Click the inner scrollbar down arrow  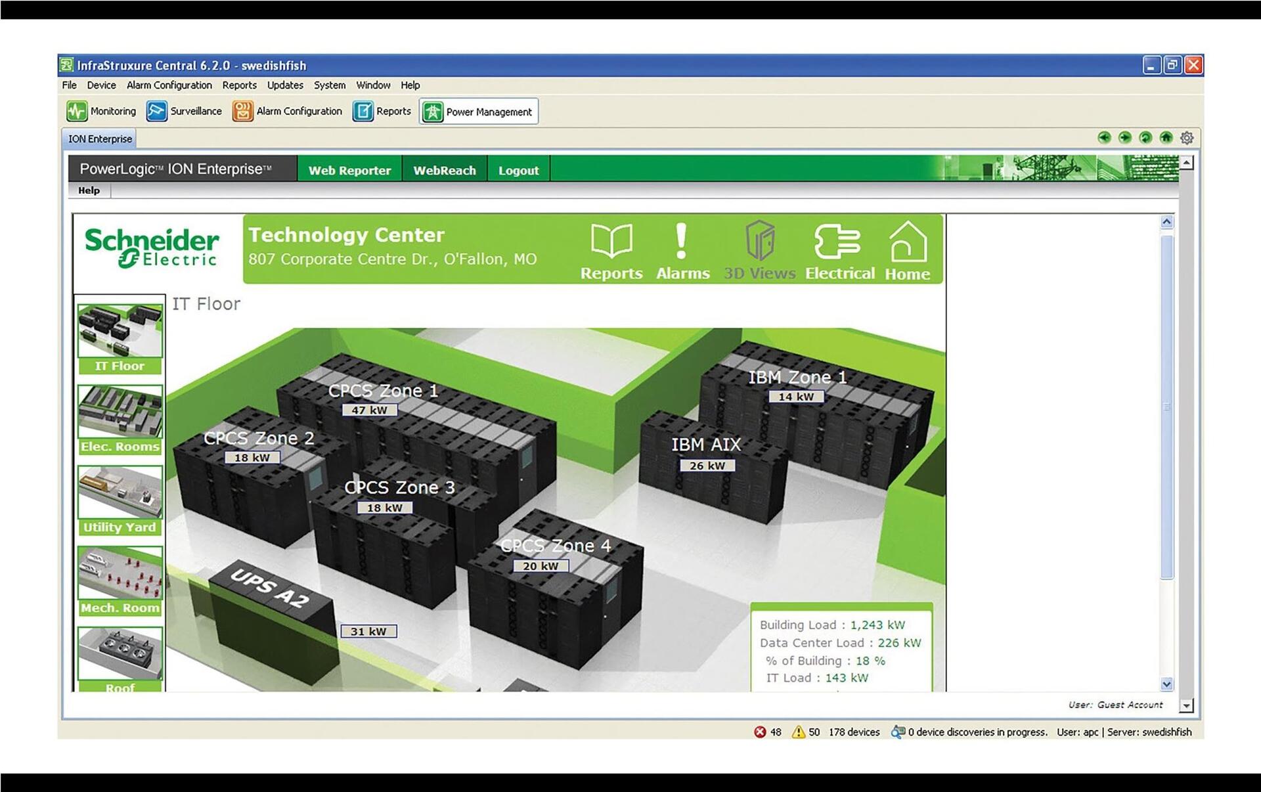[x=1166, y=684]
